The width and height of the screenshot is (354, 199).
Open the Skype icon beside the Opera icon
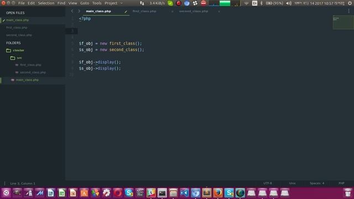click(129, 193)
